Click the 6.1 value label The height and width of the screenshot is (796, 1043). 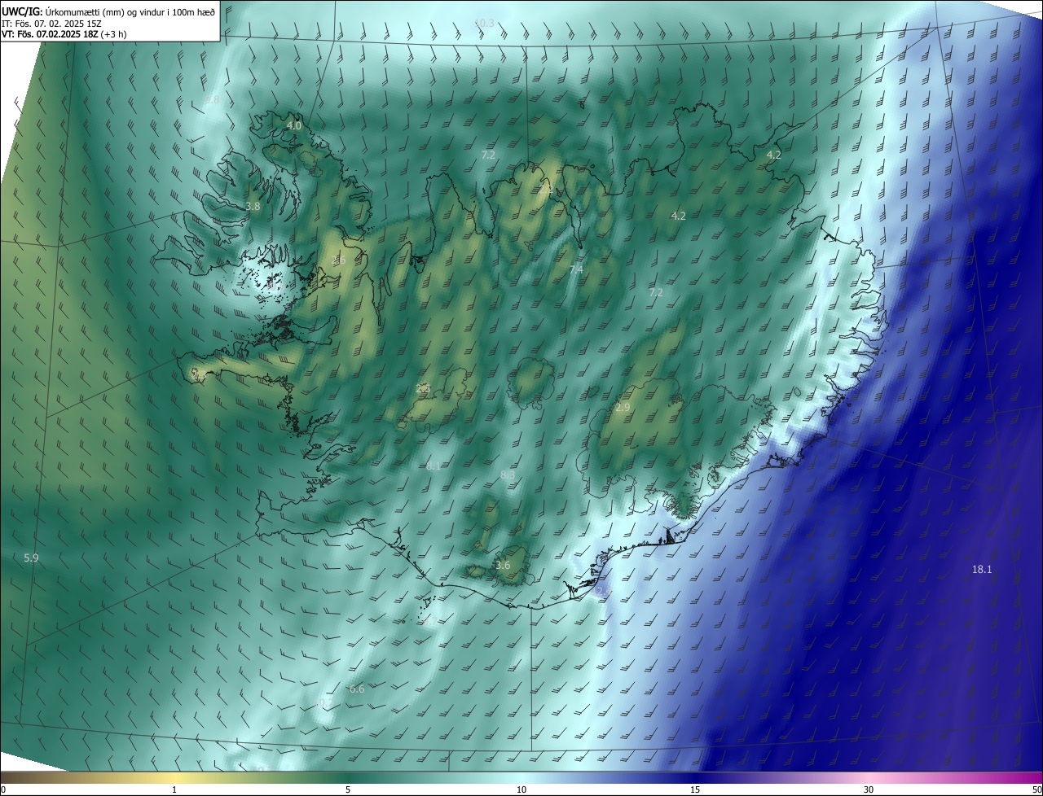[433, 466]
